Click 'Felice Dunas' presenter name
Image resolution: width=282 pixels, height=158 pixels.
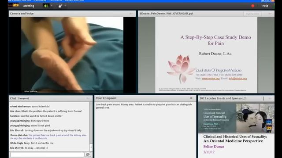[x=214, y=147]
